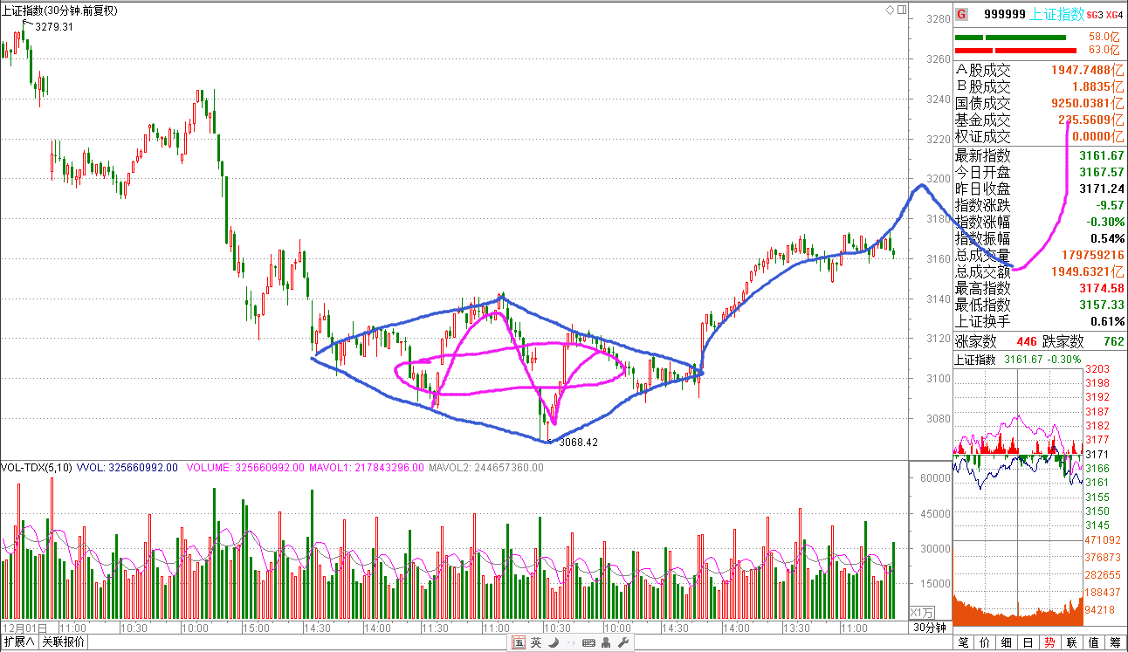
Task: Click the 关联报价 button
Action: click(64, 642)
